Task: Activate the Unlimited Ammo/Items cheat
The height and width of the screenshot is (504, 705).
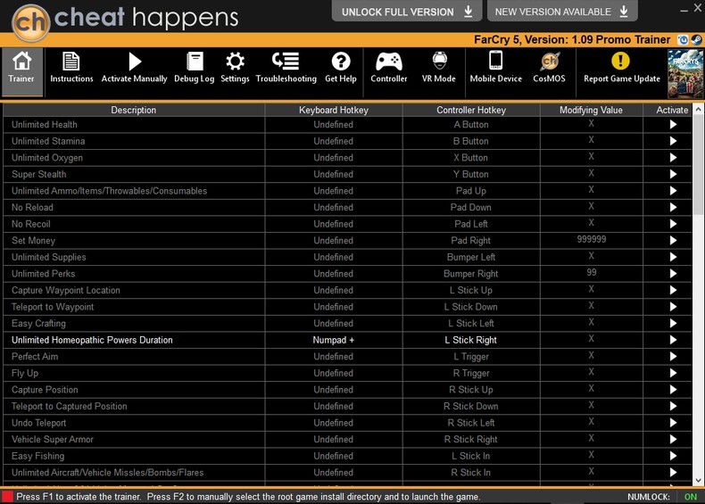Action: tap(673, 191)
